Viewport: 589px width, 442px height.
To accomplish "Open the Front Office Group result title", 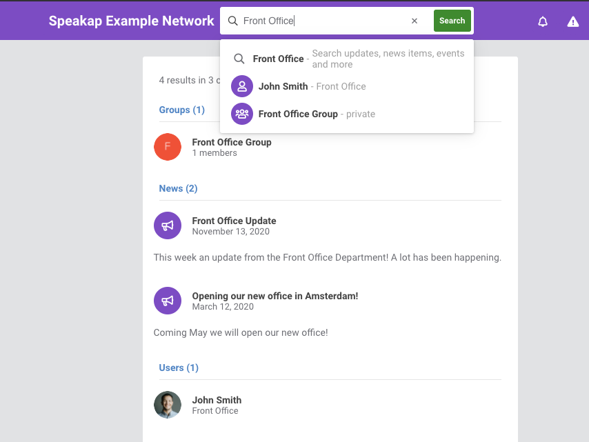I will [x=232, y=142].
